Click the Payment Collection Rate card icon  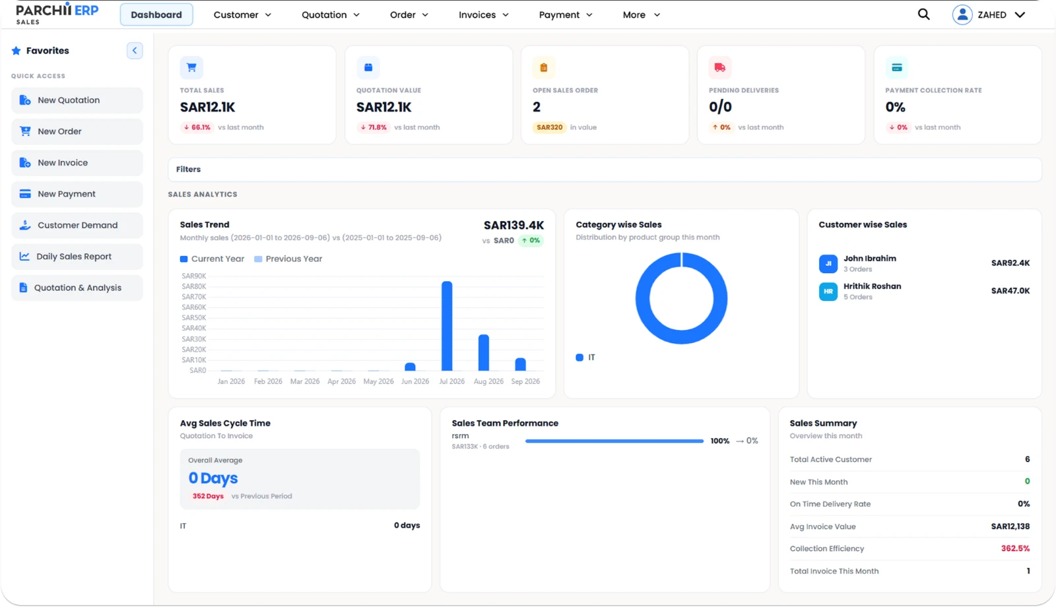pyautogui.click(x=897, y=67)
